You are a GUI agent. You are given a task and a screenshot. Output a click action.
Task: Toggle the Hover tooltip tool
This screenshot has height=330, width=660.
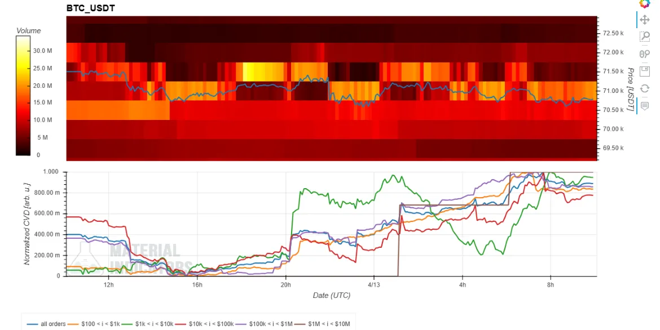644,105
